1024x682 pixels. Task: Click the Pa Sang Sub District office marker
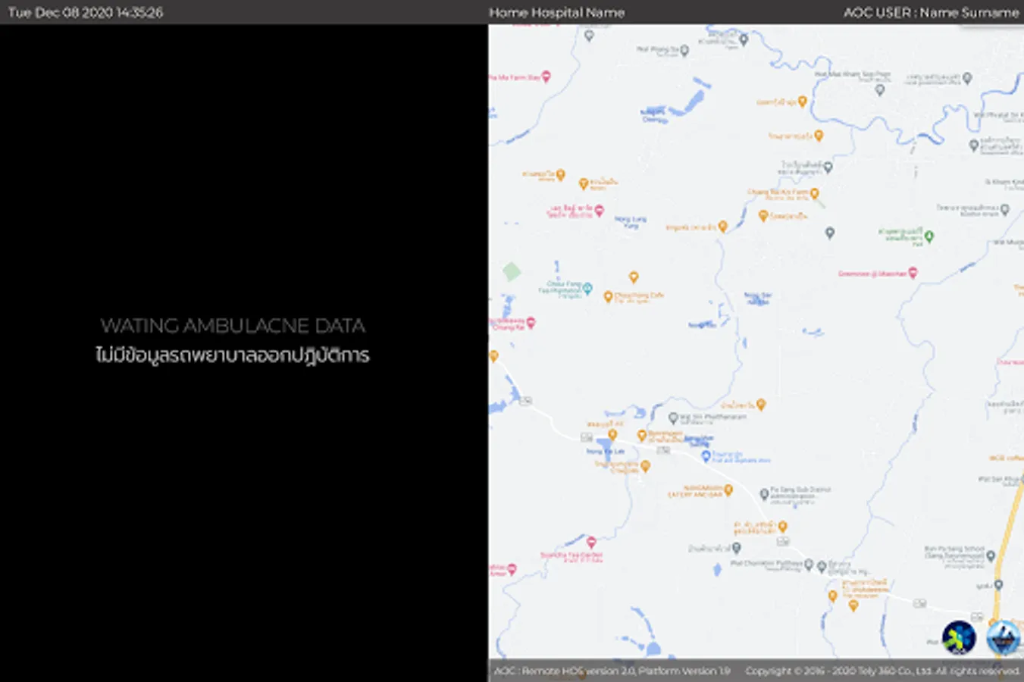[764, 494]
